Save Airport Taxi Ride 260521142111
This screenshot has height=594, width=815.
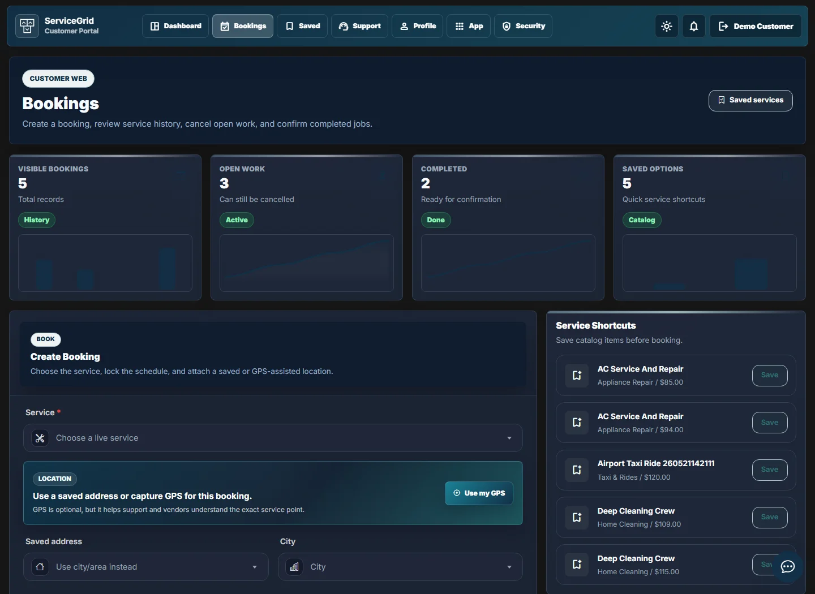[x=770, y=470]
